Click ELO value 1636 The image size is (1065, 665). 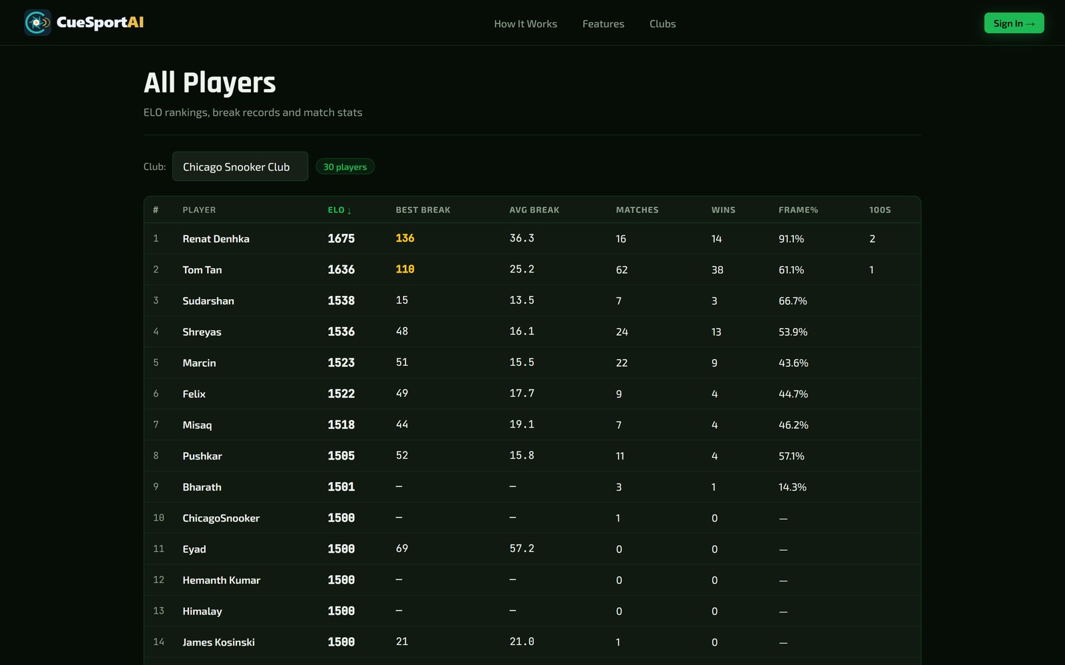click(x=341, y=270)
